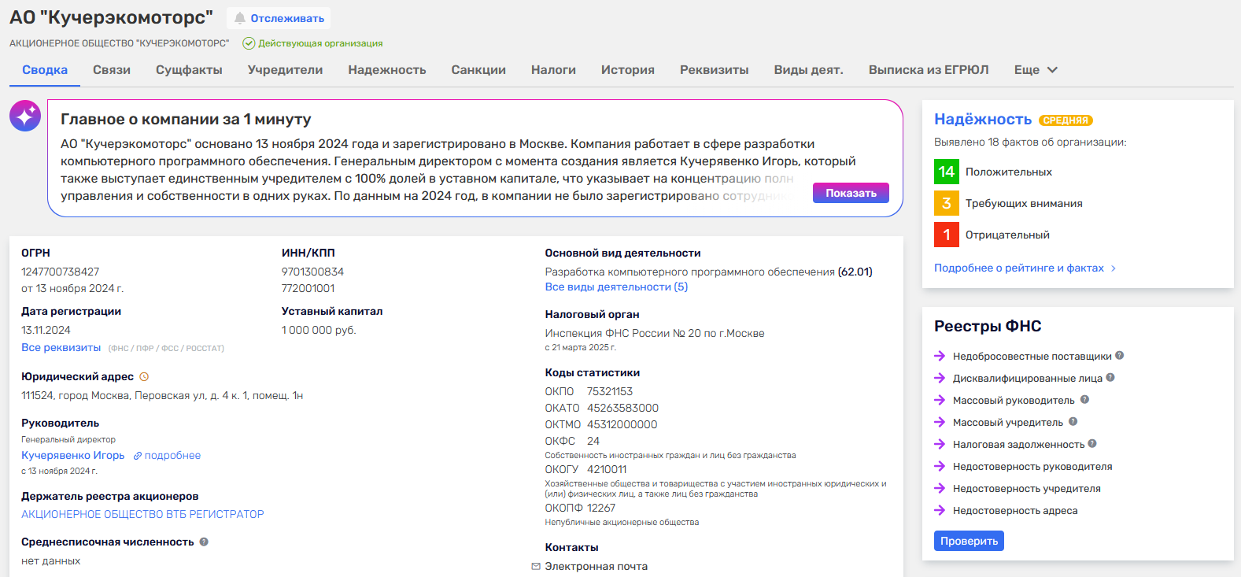Expand the Еще dropdown menu
This screenshot has width=1241, height=577.
1036,70
